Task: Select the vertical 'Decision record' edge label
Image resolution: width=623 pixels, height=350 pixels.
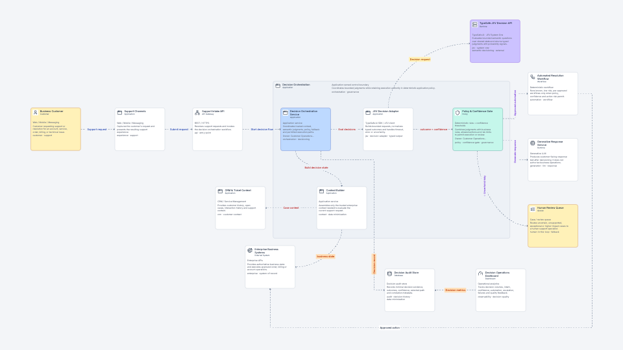Action: (374, 264)
